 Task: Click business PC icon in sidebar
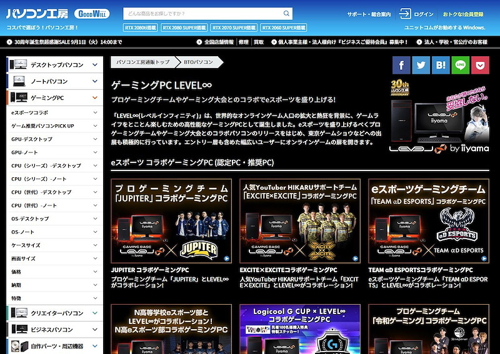[19, 329]
